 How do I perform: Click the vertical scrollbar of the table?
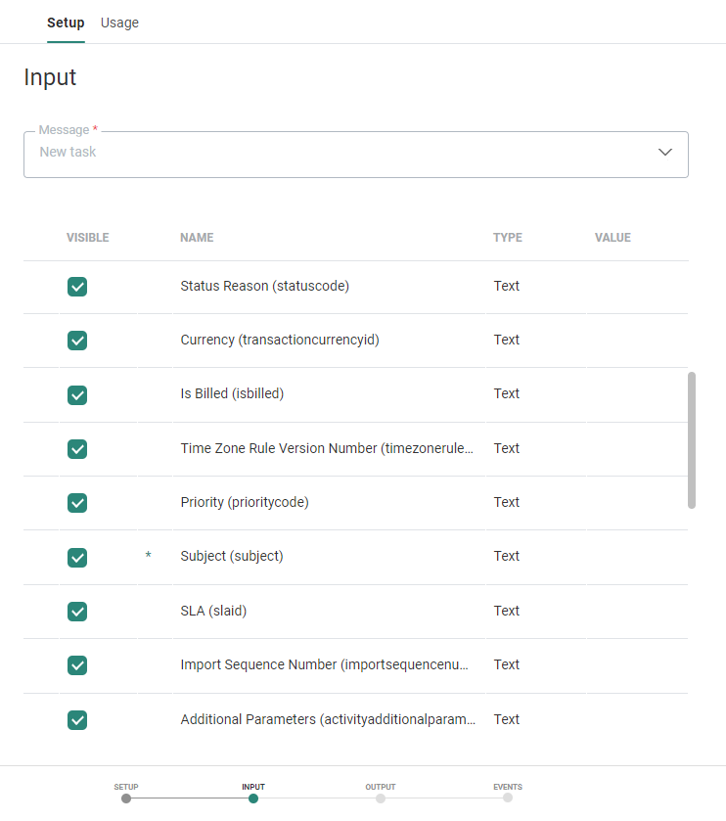[x=692, y=440]
